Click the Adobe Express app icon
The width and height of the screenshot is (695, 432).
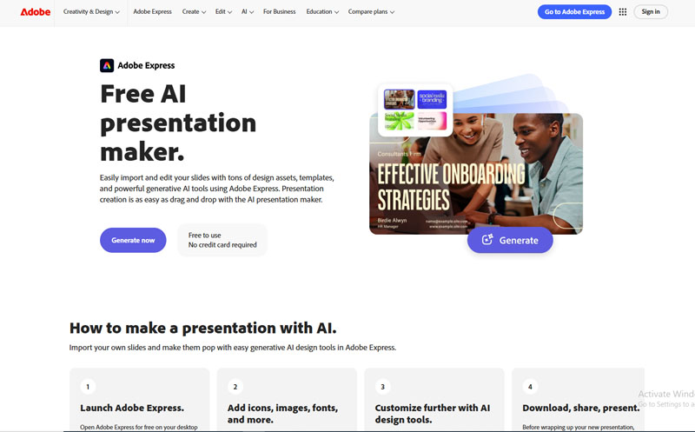point(107,66)
